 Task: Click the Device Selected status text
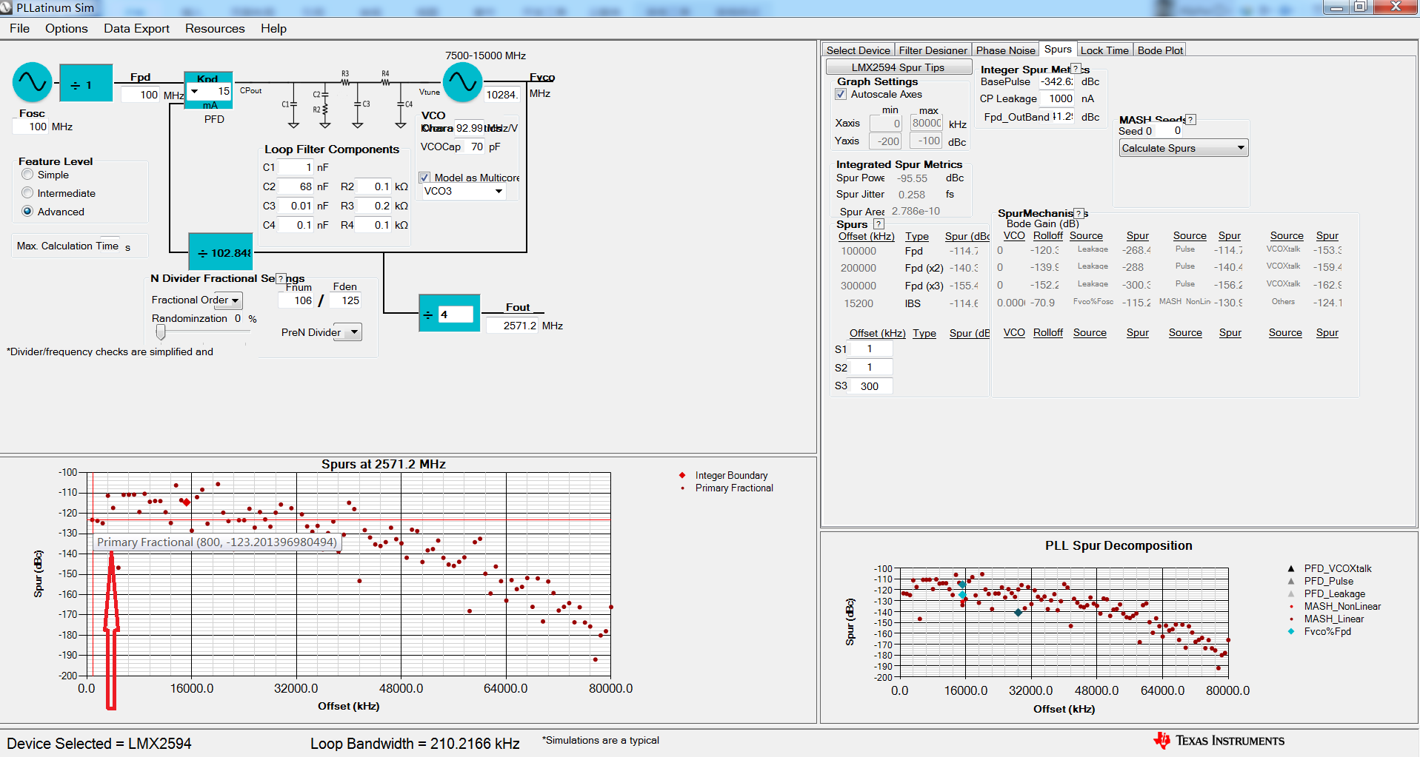pyautogui.click(x=99, y=744)
